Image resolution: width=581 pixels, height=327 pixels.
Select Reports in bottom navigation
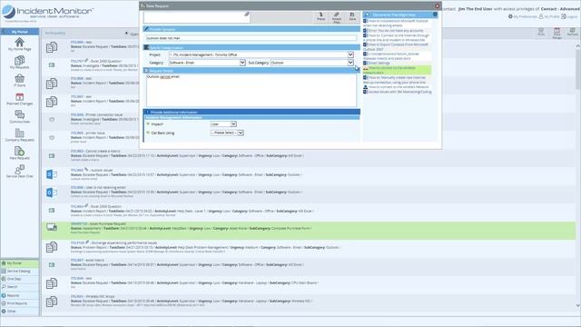(x=20, y=295)
